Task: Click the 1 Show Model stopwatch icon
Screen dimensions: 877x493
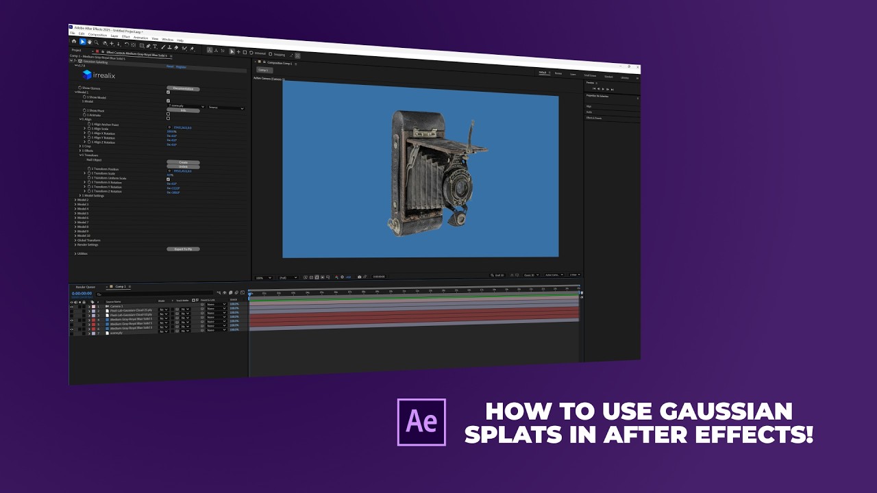Action: [84, 97]
